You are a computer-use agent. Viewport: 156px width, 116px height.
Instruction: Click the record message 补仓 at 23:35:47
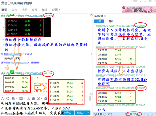101,109
